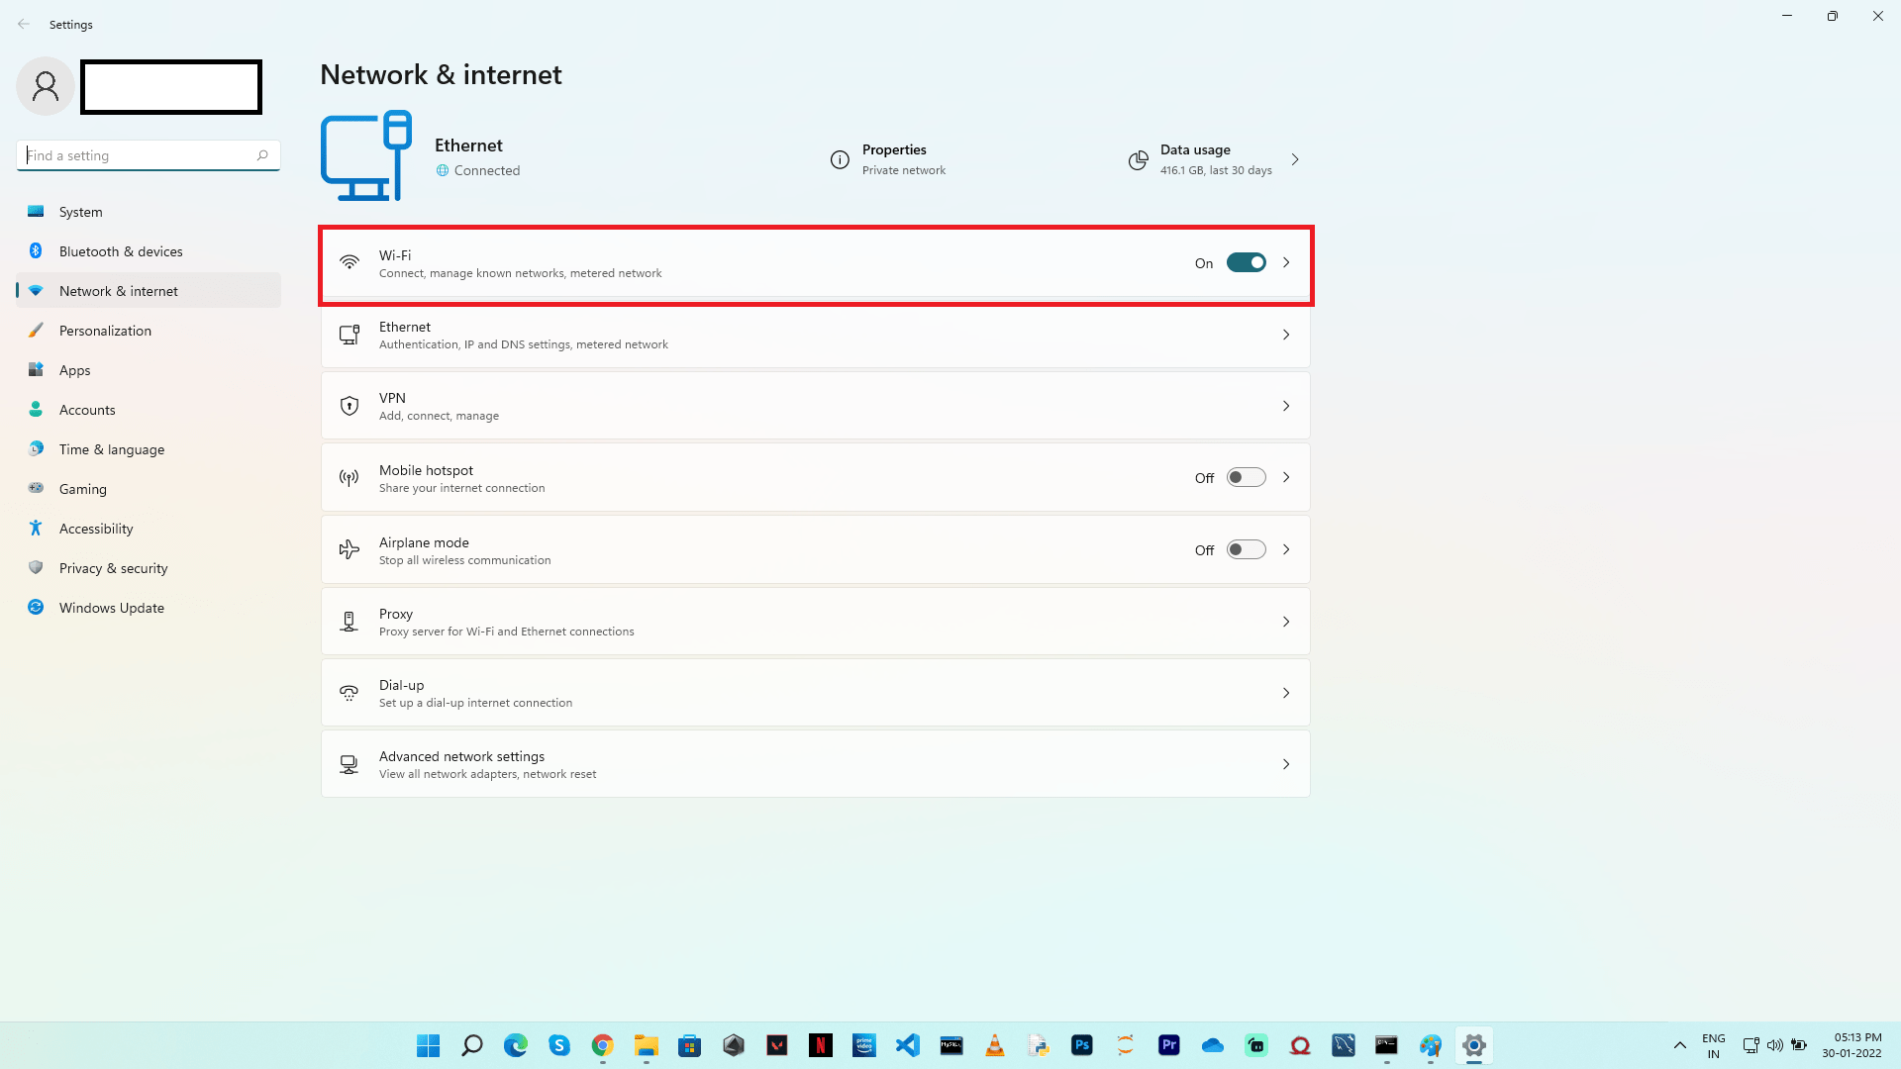Open Ethernet Properties

(x=893, y=158)
